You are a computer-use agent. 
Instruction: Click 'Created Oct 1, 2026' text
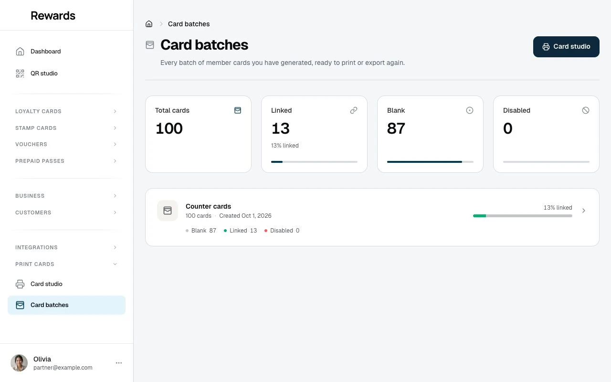pyautogui.click(x=245, y=216)
